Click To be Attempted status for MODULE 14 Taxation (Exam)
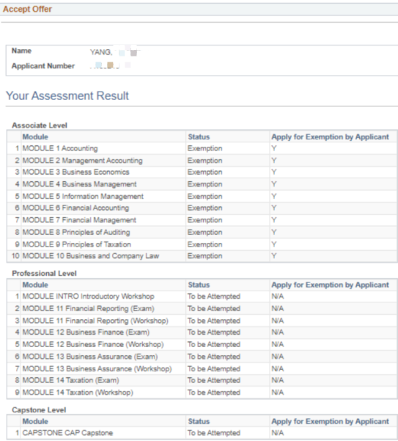Image resolution: width=398 pixels, height=441 pixels. click(214, 380)
